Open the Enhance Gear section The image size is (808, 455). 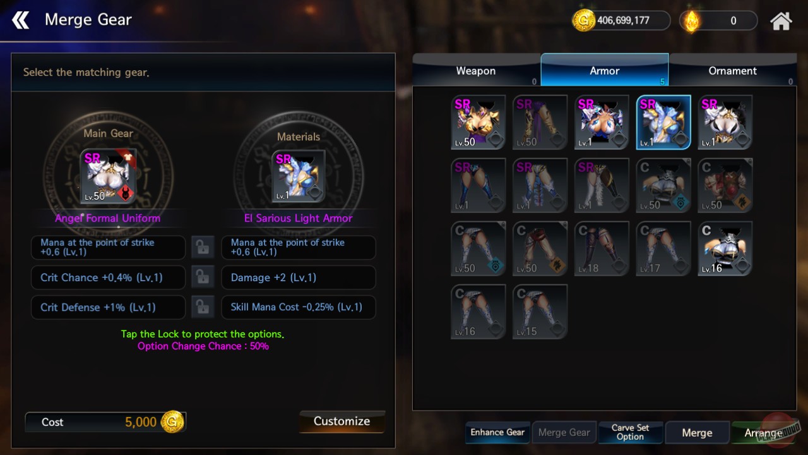[497, 432]
